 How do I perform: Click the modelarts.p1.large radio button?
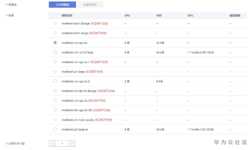coord(55,72)
